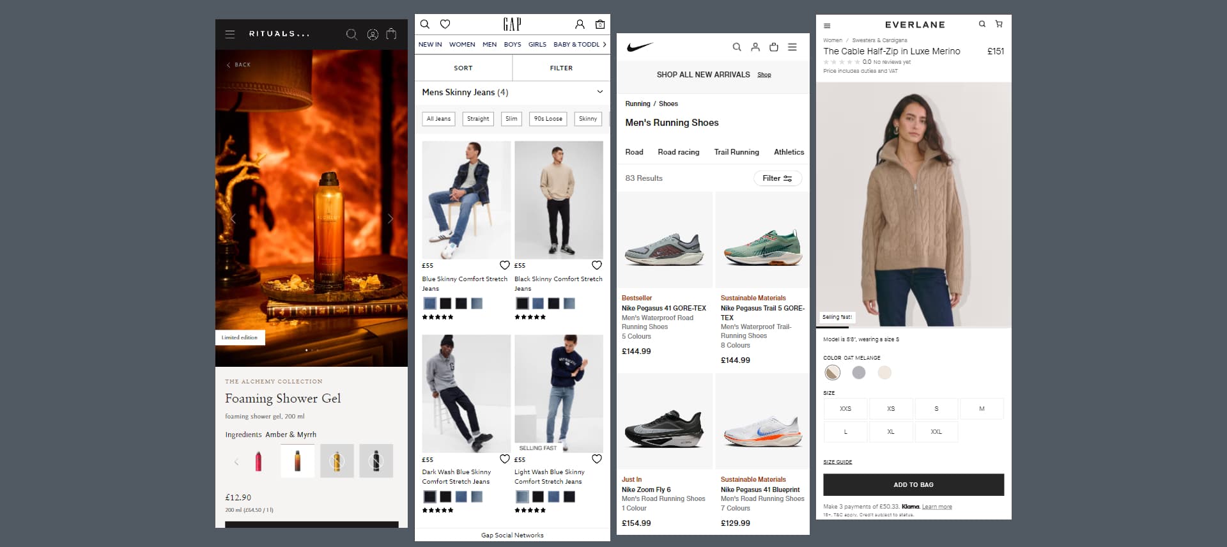
Task: Open the Nike Filter button
Action: (x=777, y=178)
